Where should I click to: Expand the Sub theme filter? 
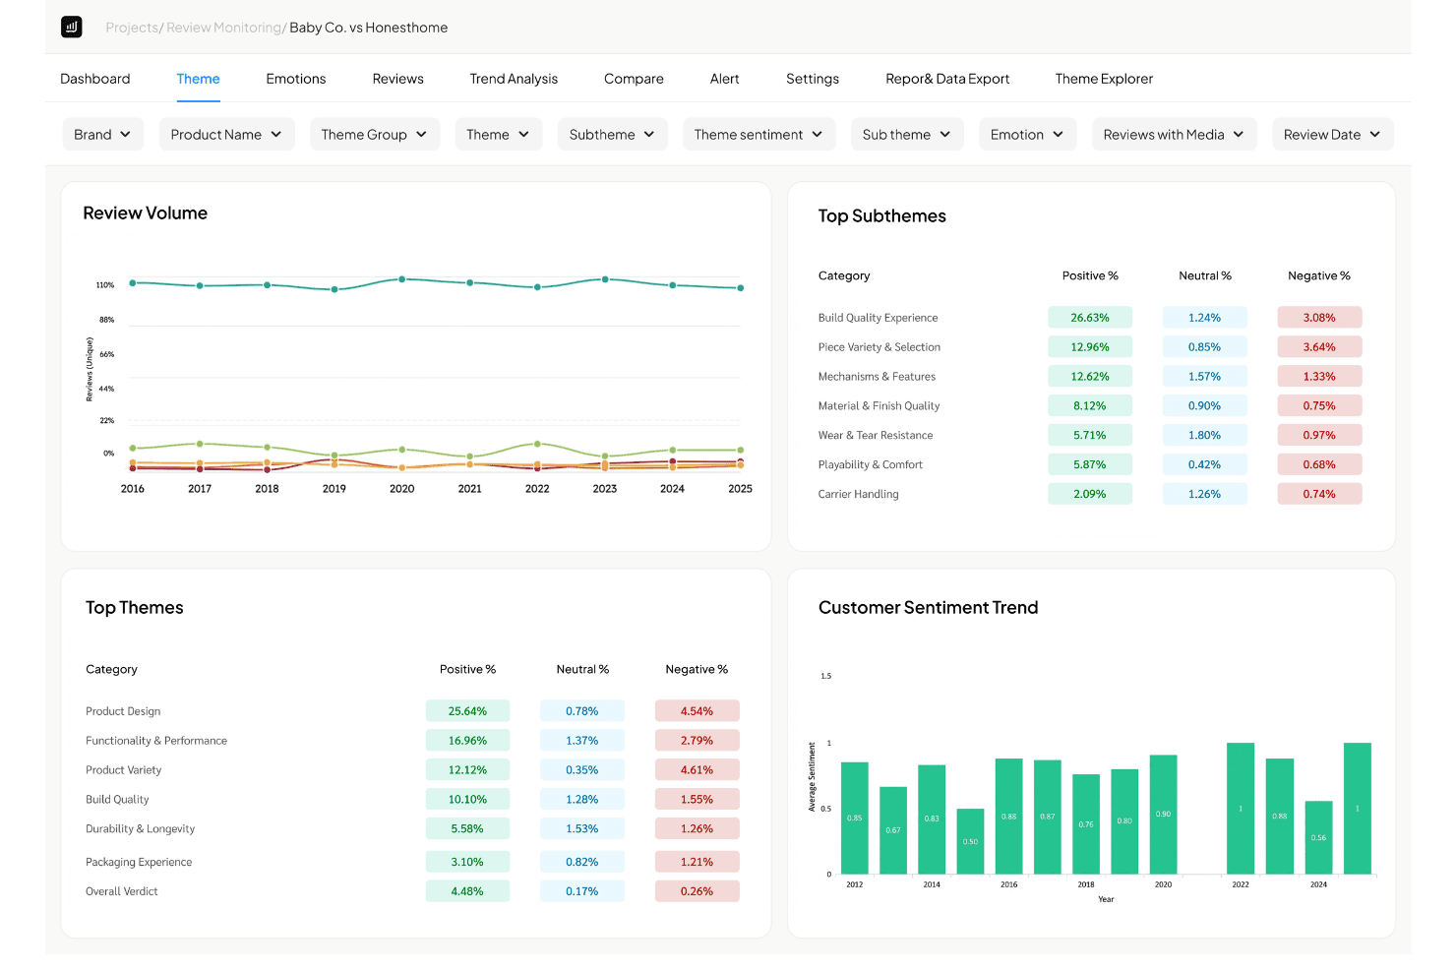[907, 135]
